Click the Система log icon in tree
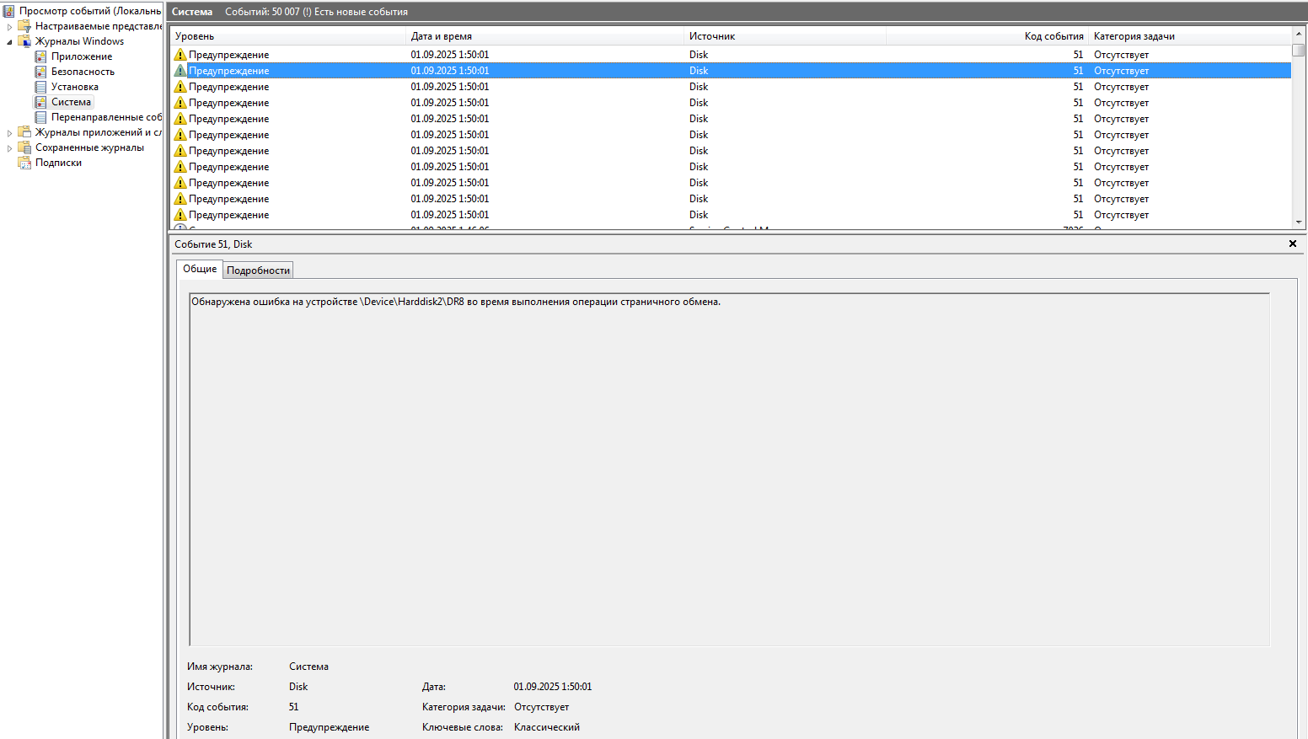This screenshot has width=1308, height=739. point(40,102)
